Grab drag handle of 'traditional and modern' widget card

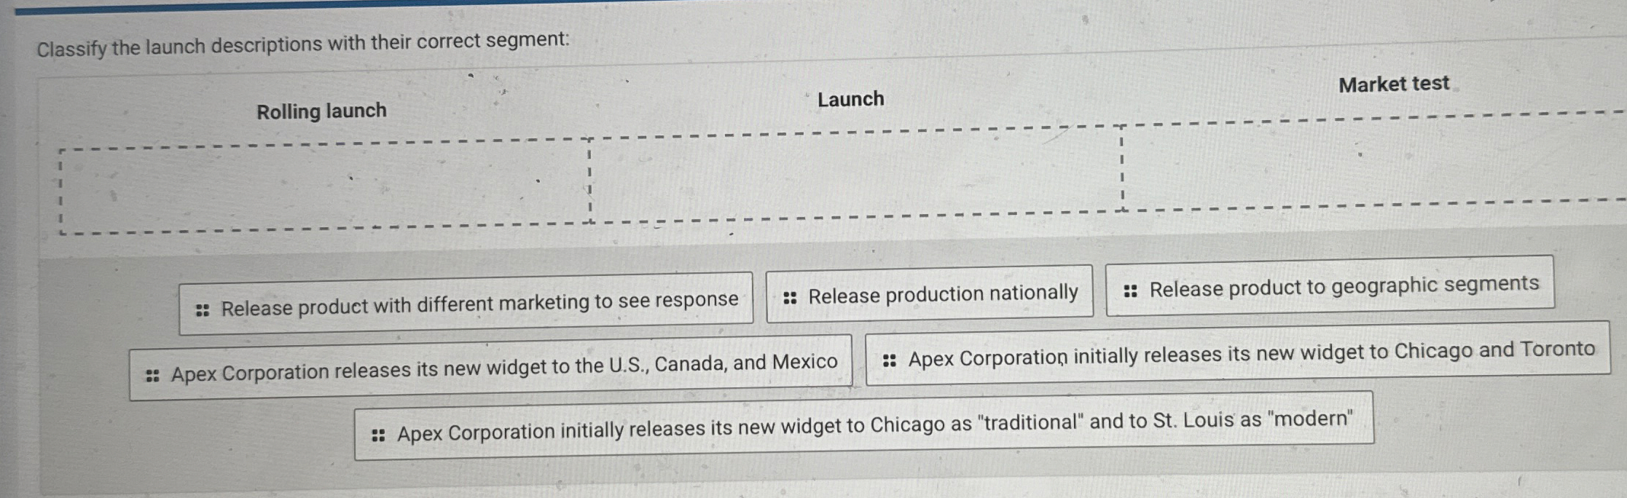tap(378, 435)
